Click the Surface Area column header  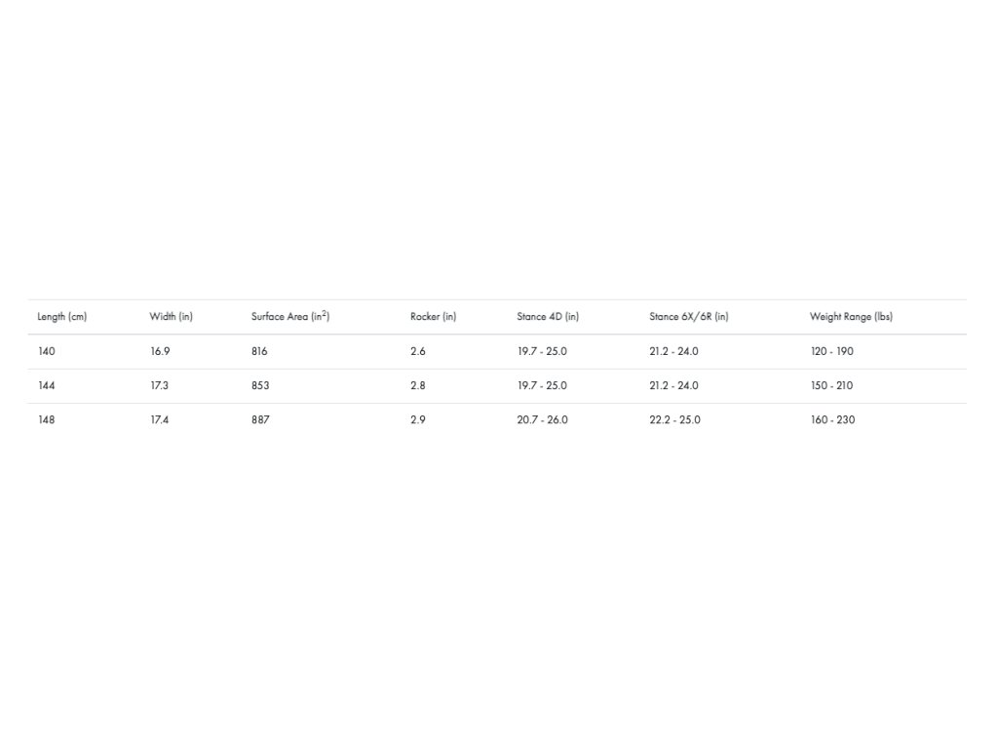coord(290,316)
